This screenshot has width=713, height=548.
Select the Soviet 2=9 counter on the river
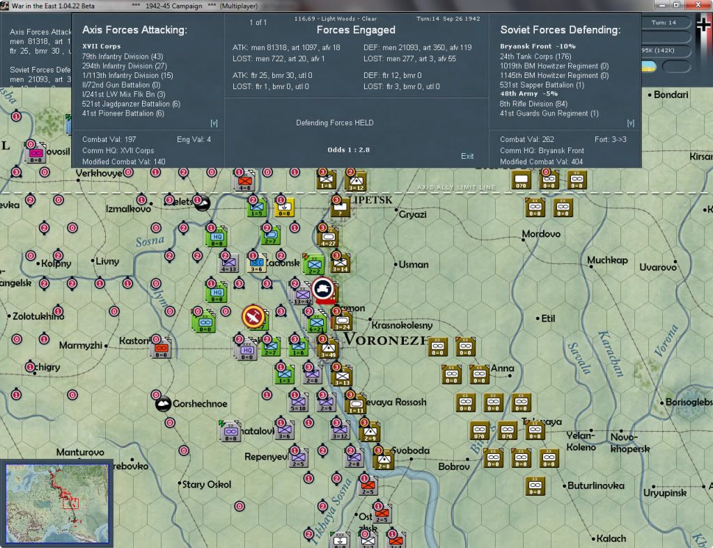click(370, 431)
